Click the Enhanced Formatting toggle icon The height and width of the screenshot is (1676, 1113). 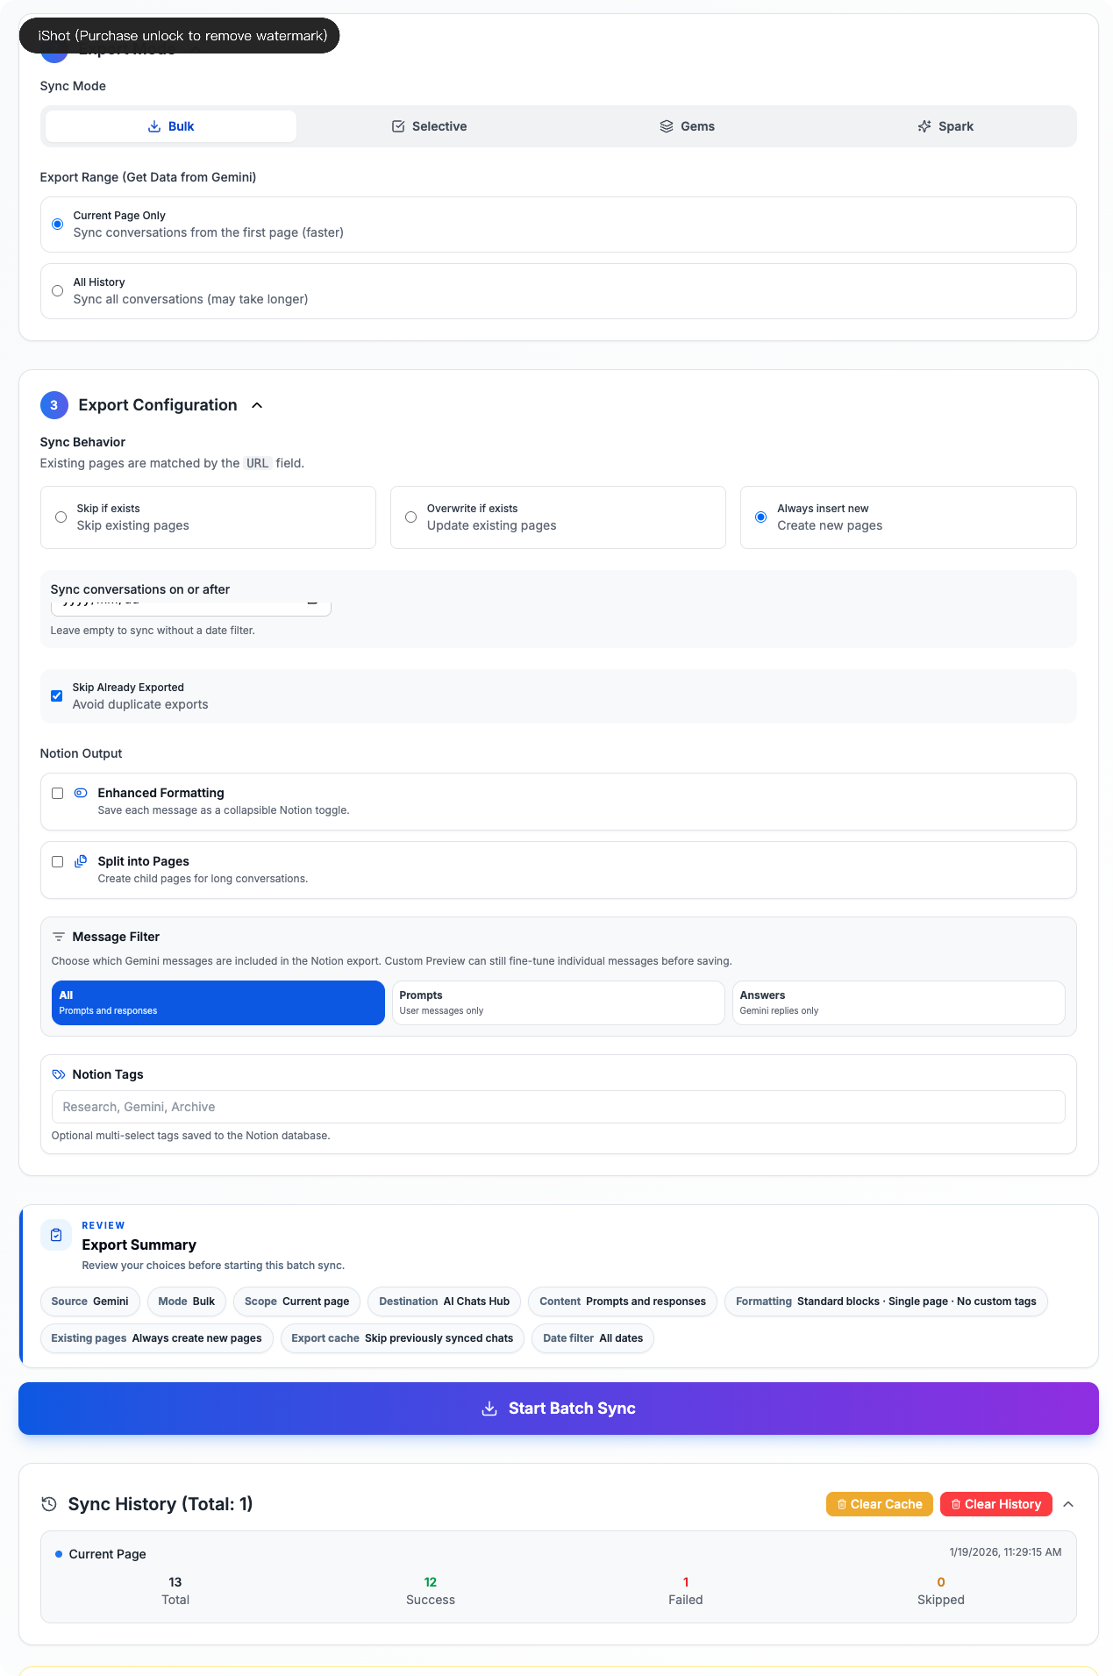[81, 793]
